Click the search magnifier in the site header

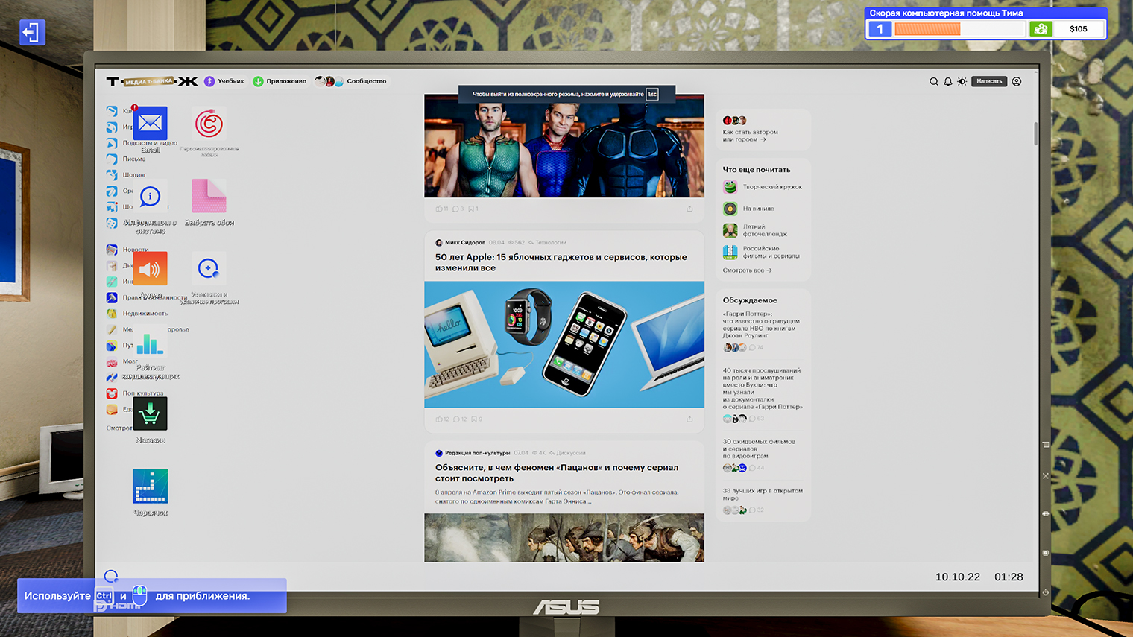934,81
